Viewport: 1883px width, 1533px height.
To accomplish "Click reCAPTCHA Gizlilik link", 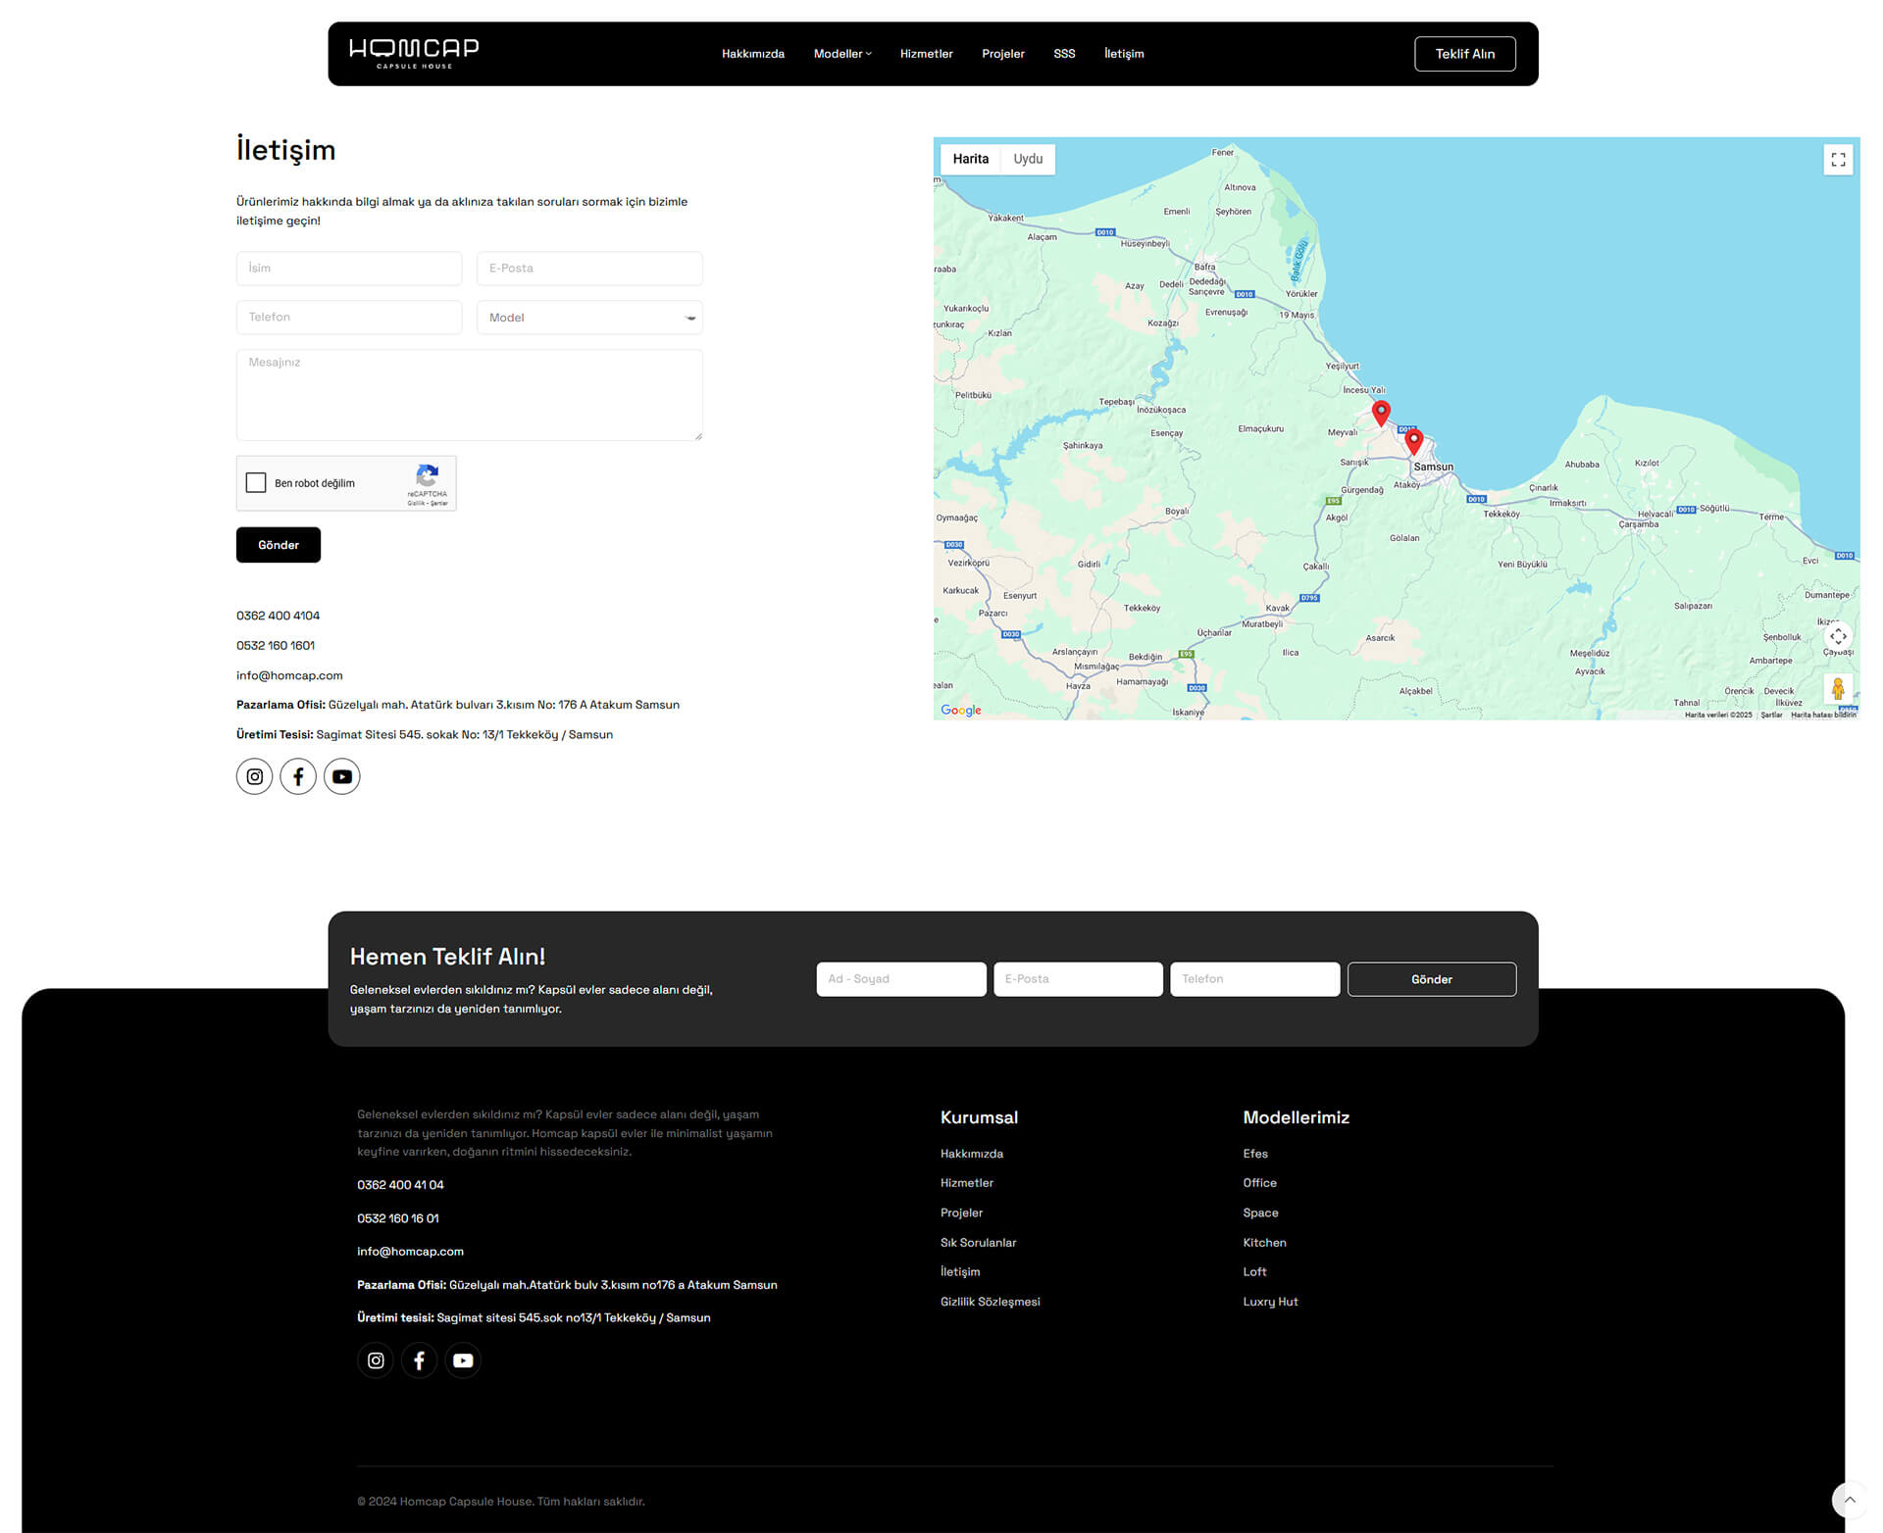I will pos(416,504).
